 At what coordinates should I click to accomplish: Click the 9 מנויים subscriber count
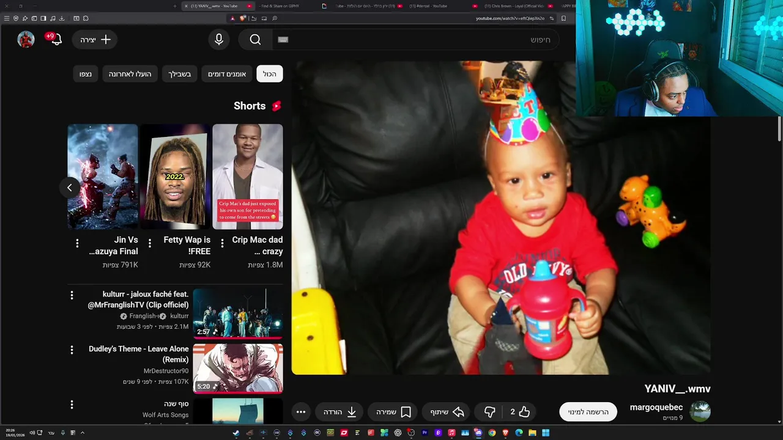click(x=672, y=418)
